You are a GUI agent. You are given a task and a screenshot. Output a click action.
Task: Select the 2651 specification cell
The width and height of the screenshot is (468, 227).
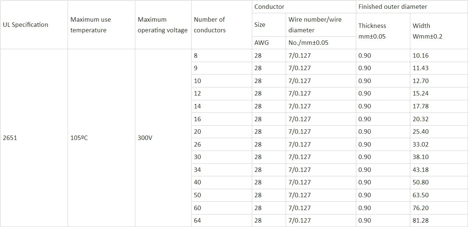10,138
